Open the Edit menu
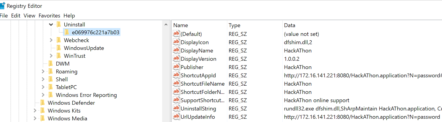The image size is (442, 122). coord(16,16)
